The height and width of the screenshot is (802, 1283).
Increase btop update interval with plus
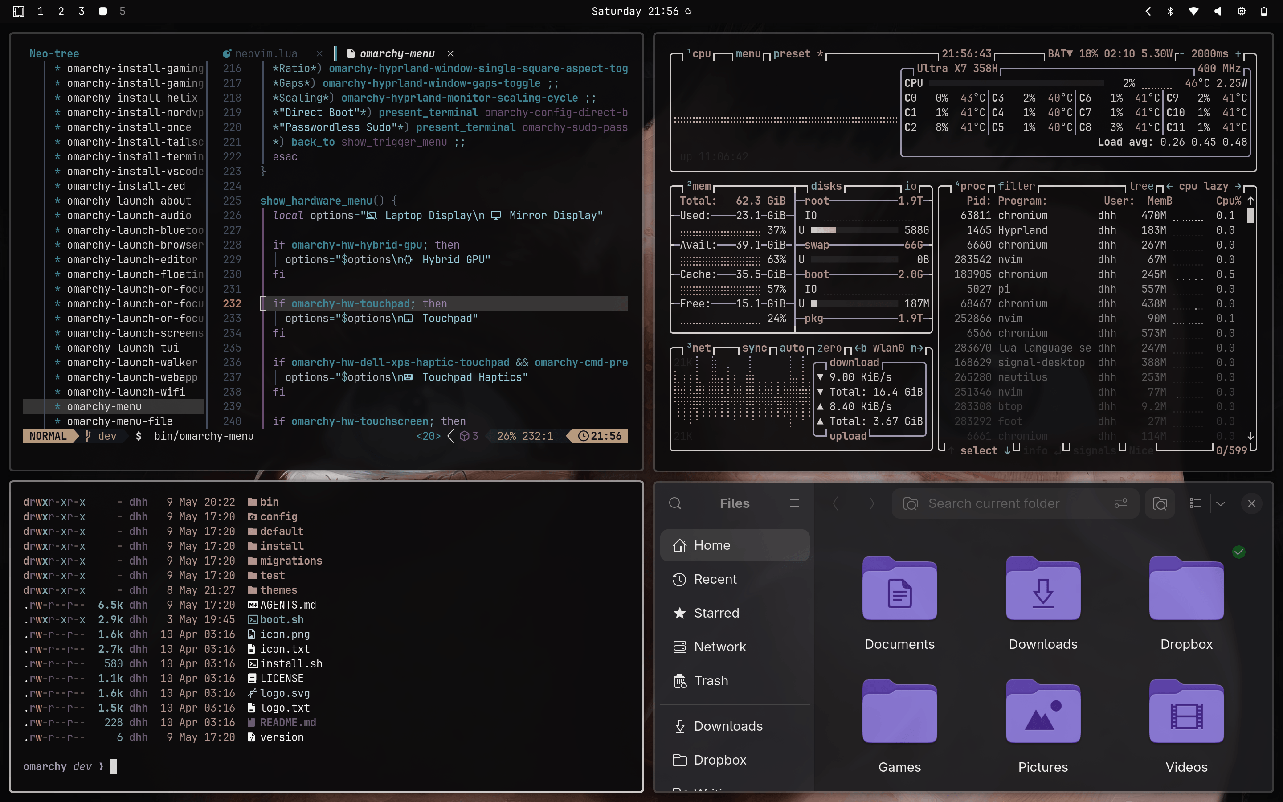coord(1238,53)
